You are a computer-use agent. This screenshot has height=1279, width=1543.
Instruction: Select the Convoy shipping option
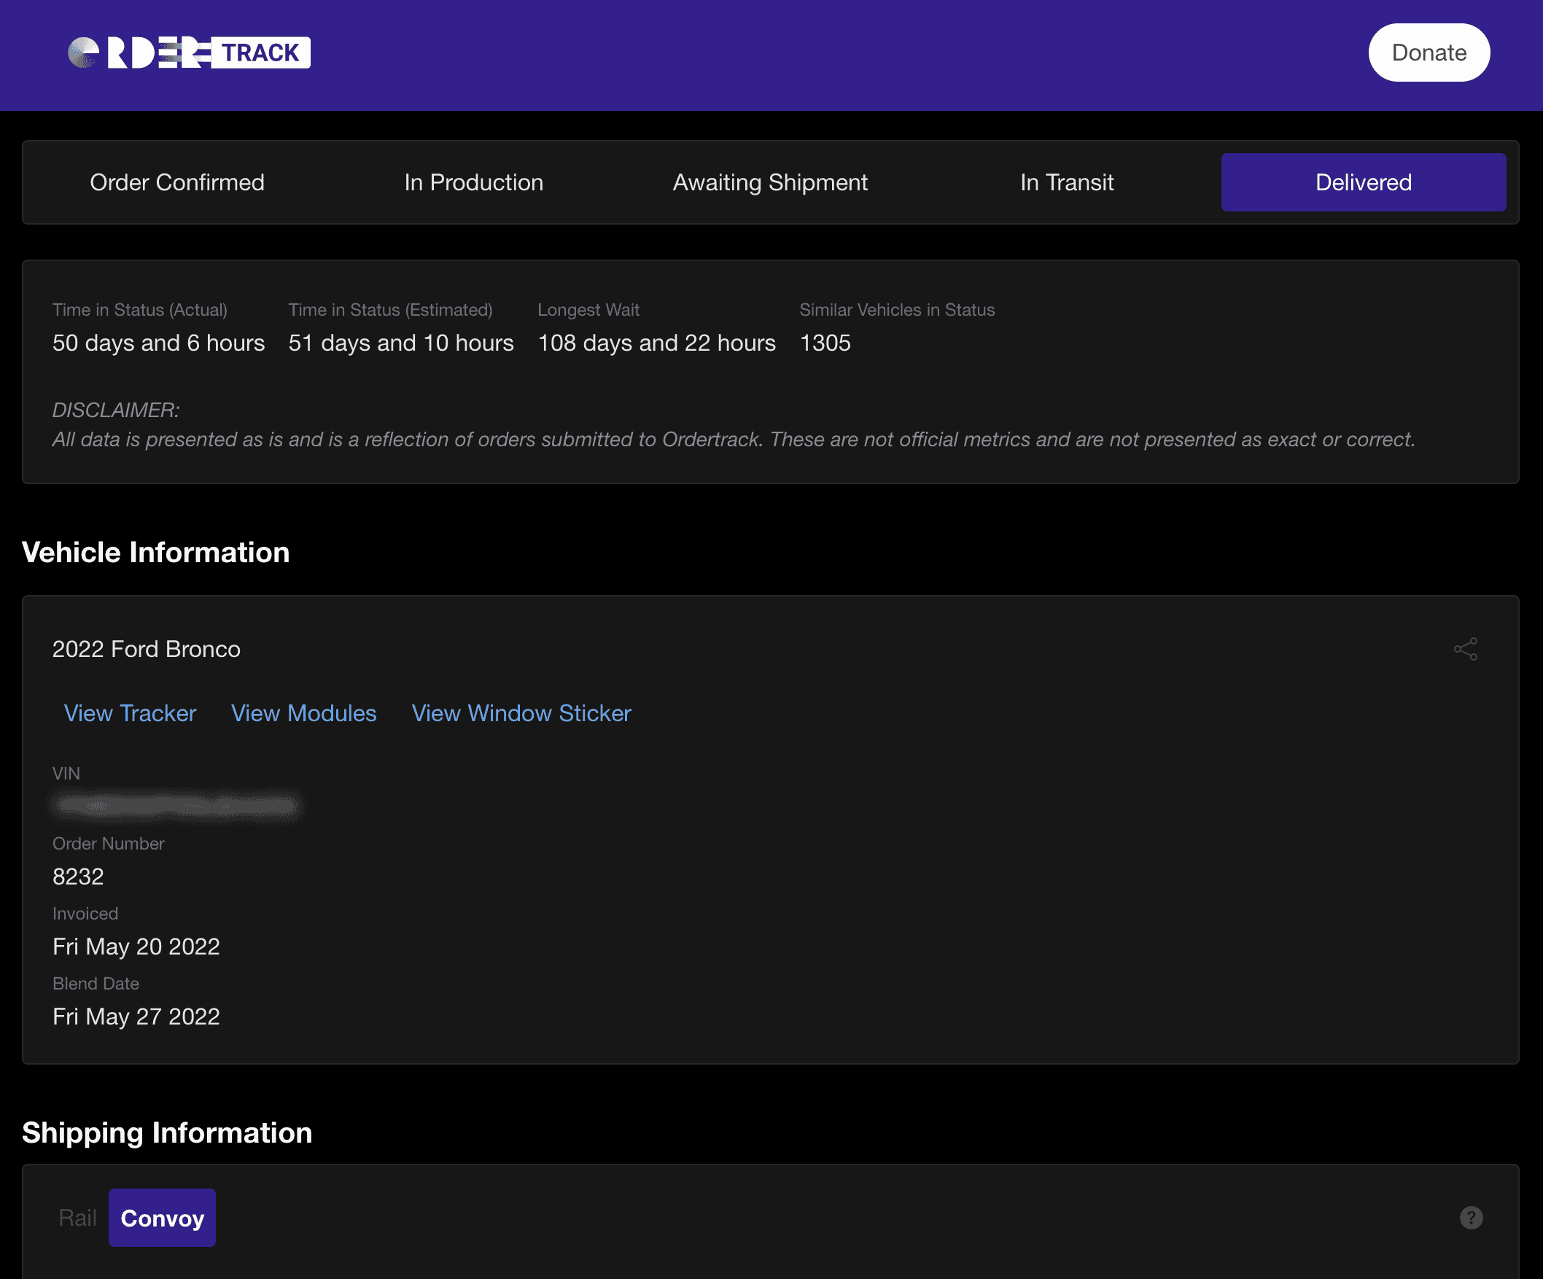click(x=163, y=1217)
